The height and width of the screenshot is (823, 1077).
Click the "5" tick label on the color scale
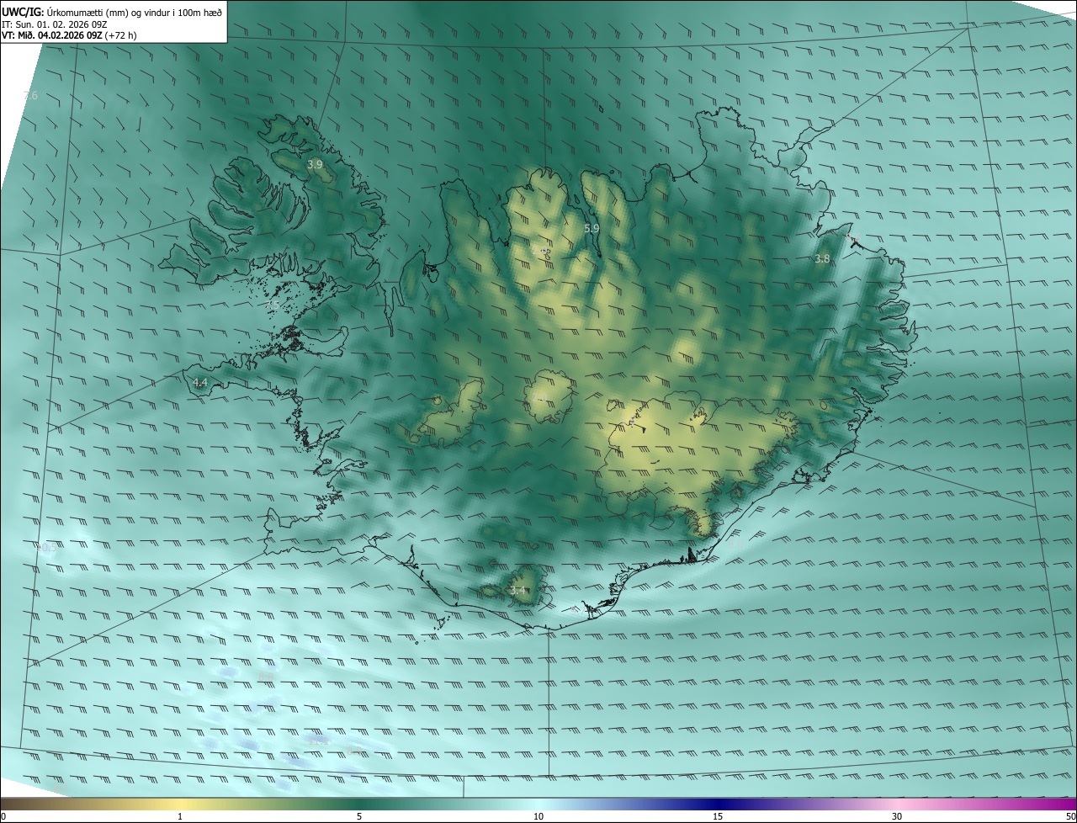point(359,816)
